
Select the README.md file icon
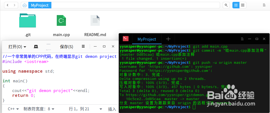95,20
